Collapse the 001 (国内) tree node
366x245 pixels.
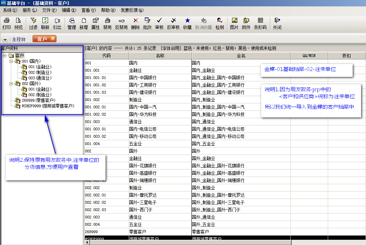11,61
